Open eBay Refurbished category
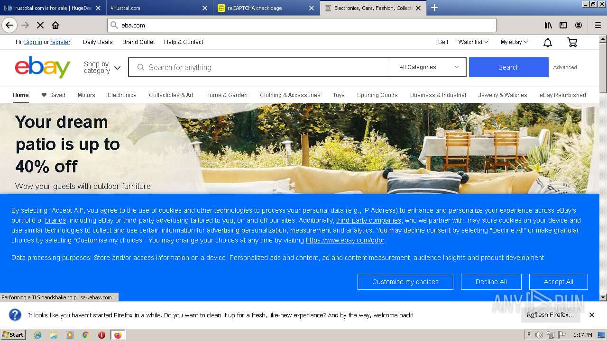Image resolution: width=607 pixels, height=341 pixels. [x=563, y=95]
